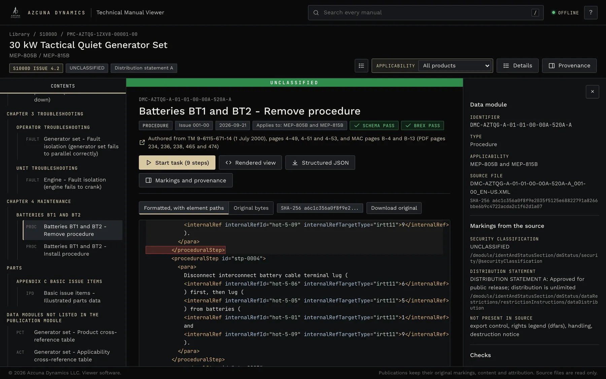
Task: Click Unit Troubleshooting section label
Action: click(47, 168)
